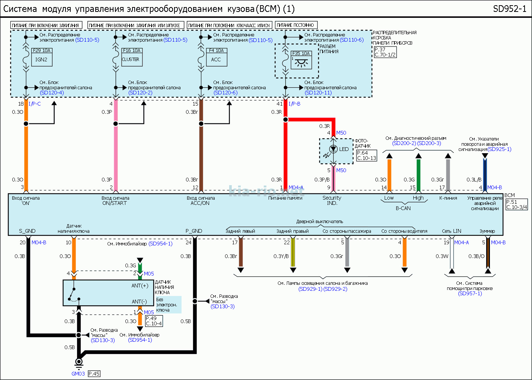
Task: Select the M04-A connector label at pin 1
Action: 296,187
